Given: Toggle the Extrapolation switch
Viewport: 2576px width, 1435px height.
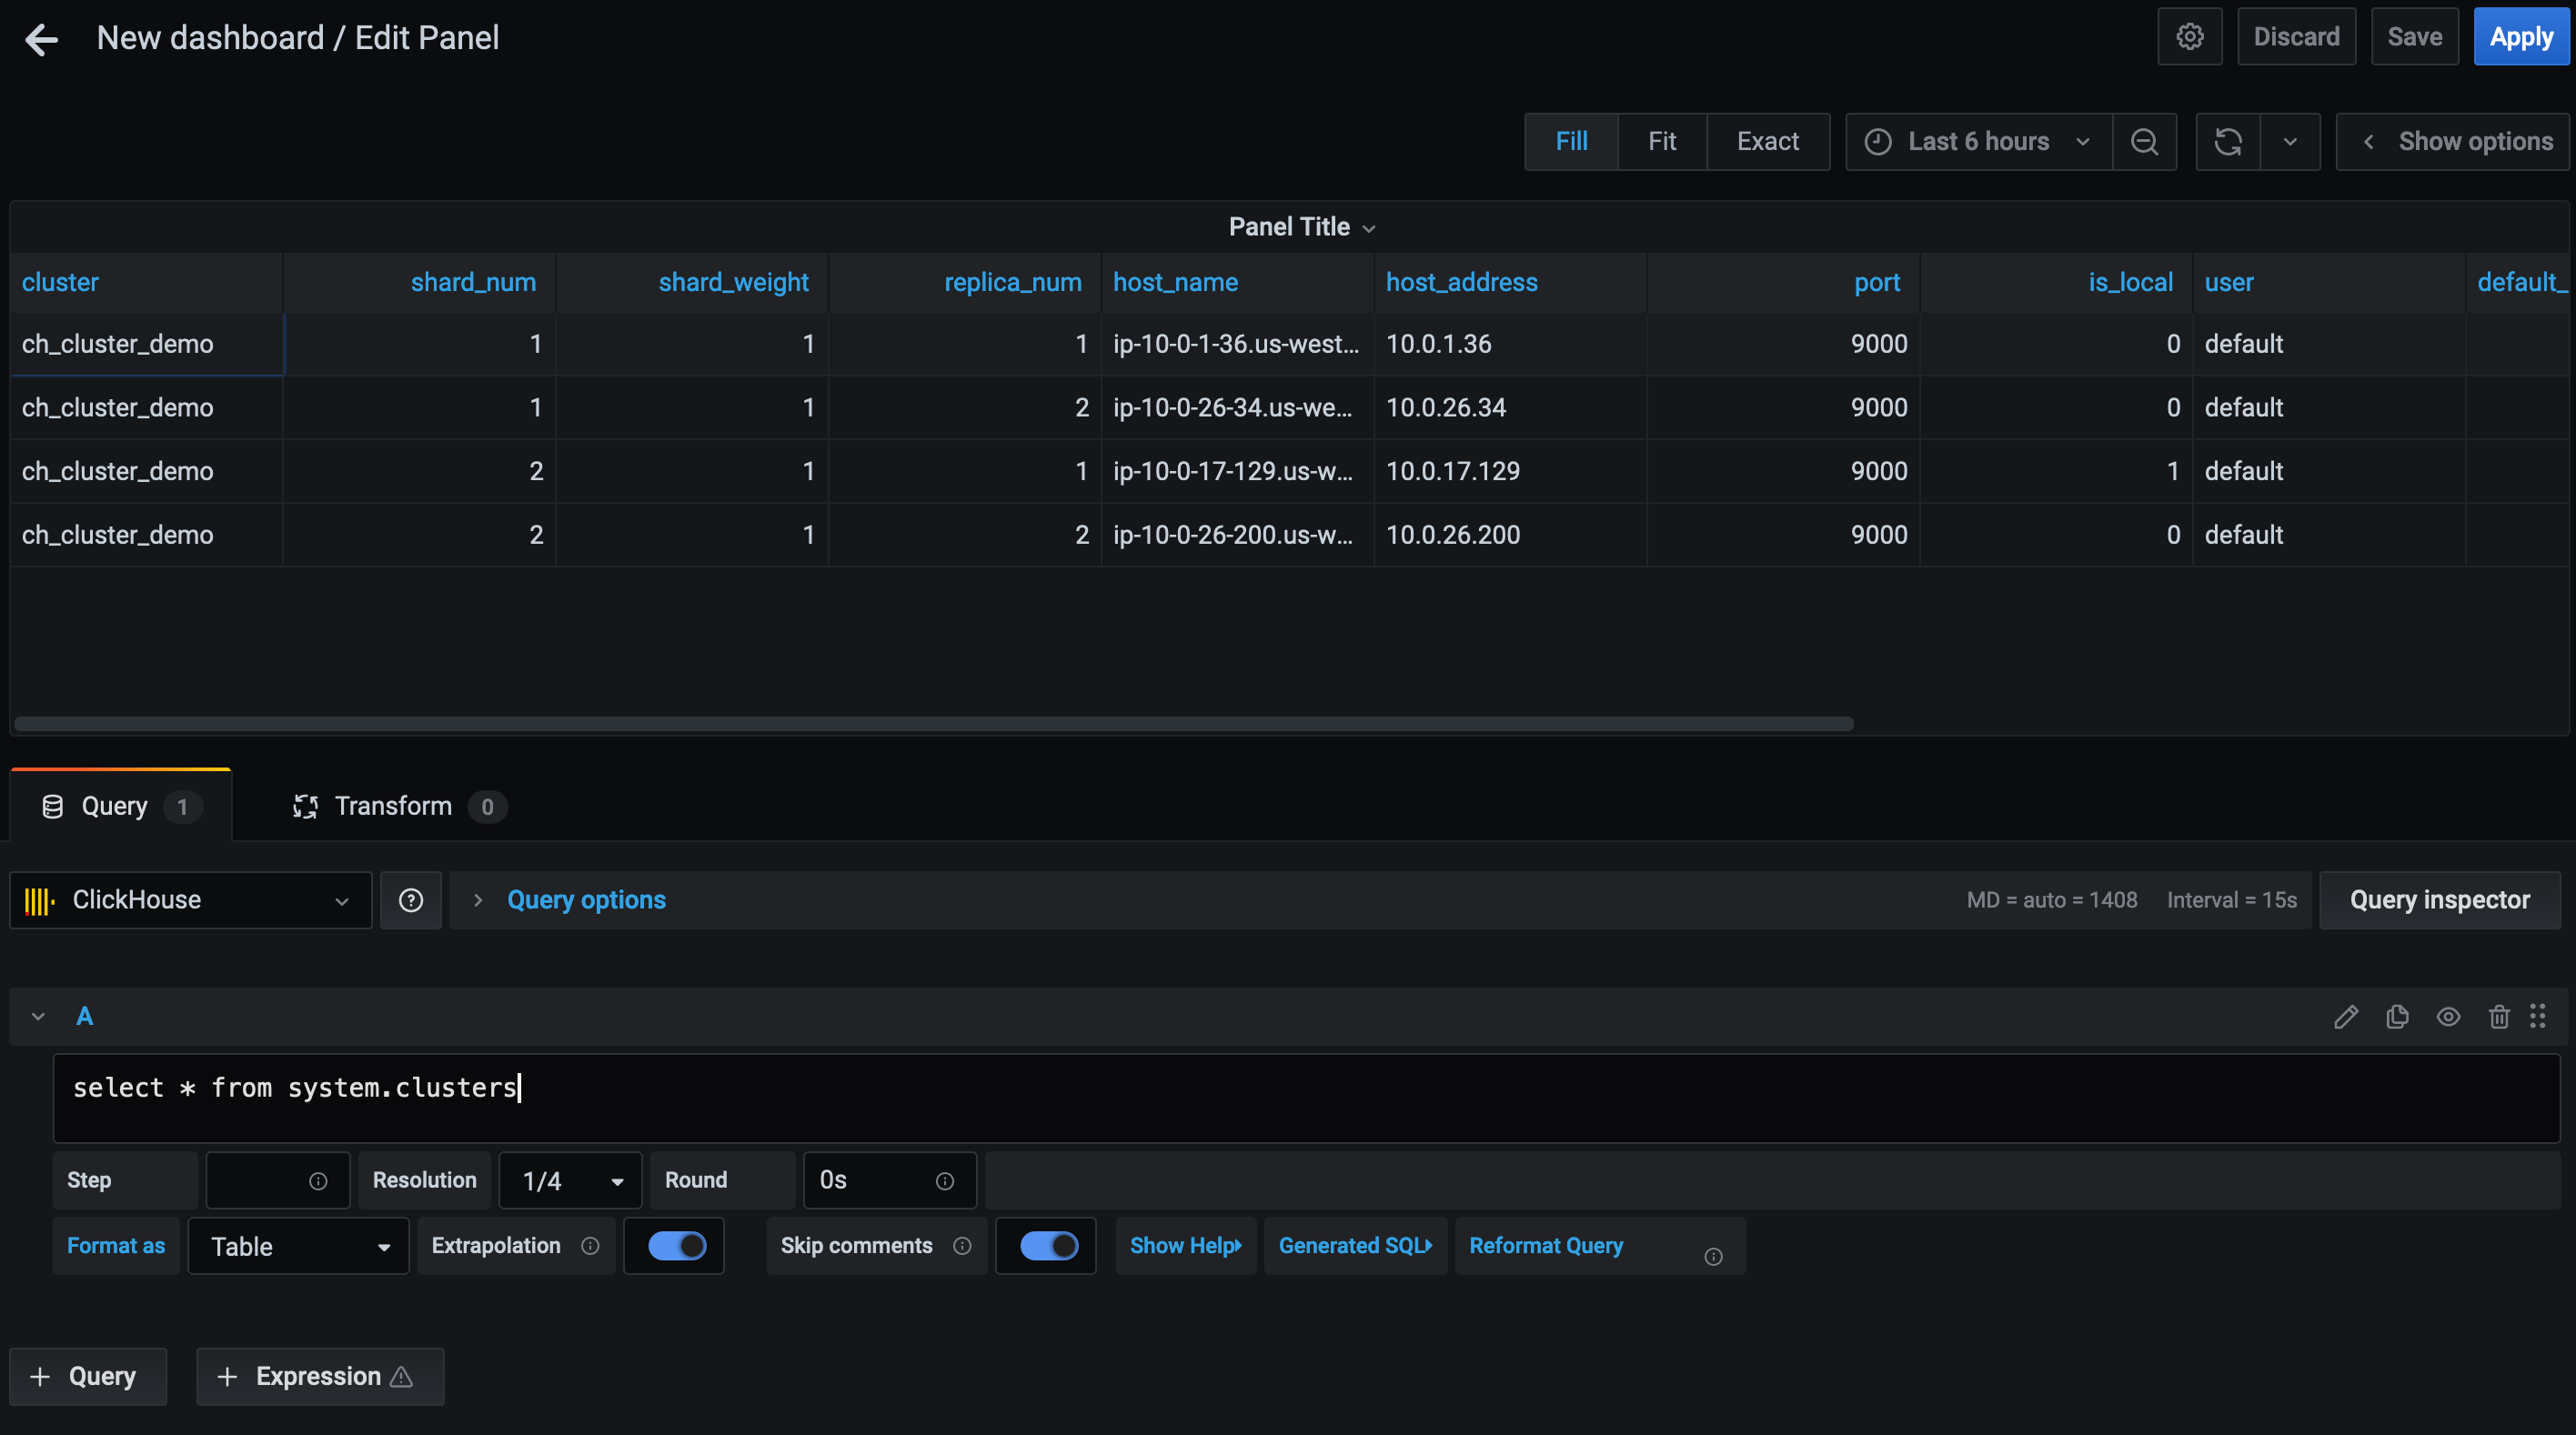Looking at the screenshot, I should (676, 1245).
